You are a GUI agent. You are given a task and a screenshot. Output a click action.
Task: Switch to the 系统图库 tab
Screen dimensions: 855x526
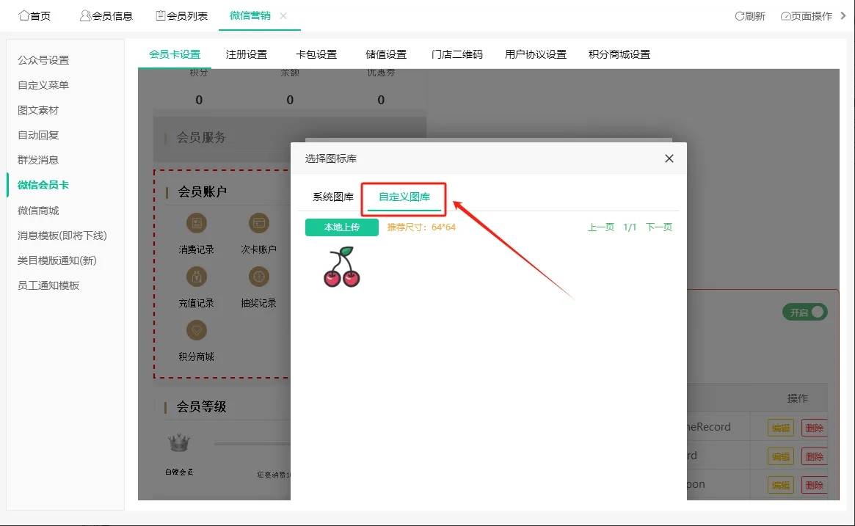(x=333, y=197)
